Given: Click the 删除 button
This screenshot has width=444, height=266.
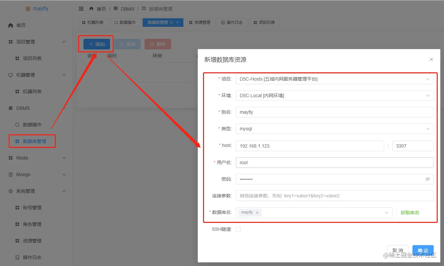Looking at the screenshot, I should tap(158, 44).
